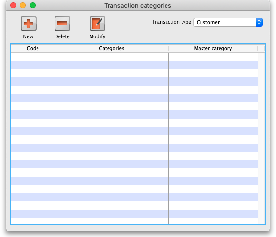Image resolution: width=276 pixels, height=237 pixels.
Task: Sort by the Code column header
Action: coord(33,48)
